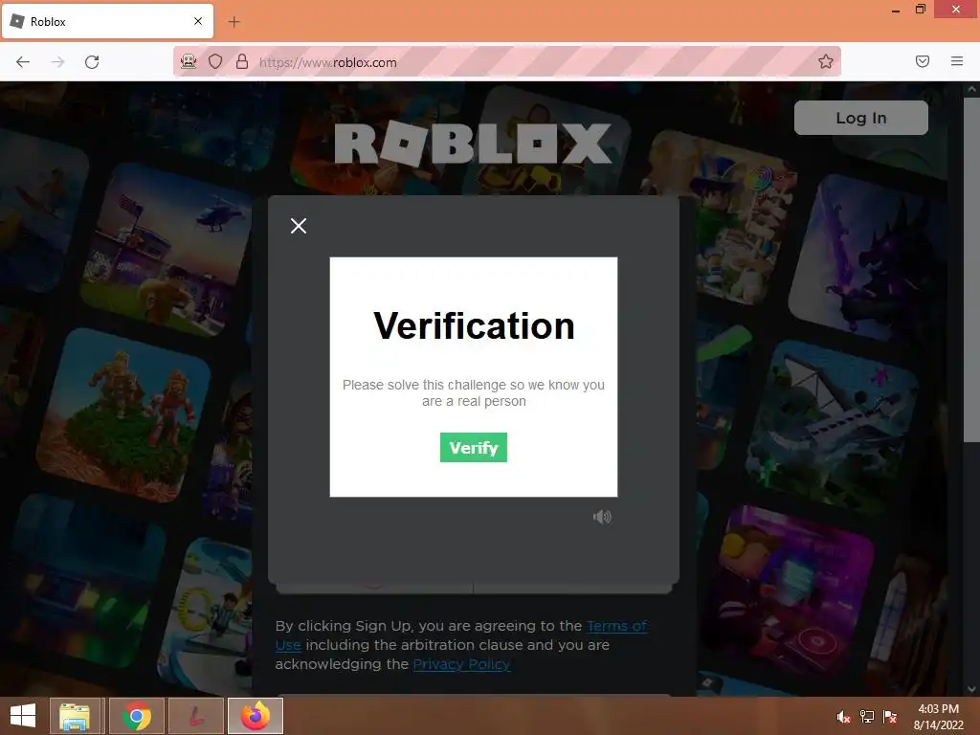
Task: Launch Chrome from the taskbar
Action: click(x=136, y=716)
